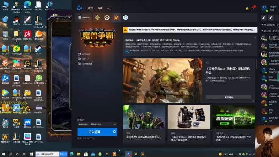
Task: Open 360 security guard desktop icon
Action: click(16, 50)
